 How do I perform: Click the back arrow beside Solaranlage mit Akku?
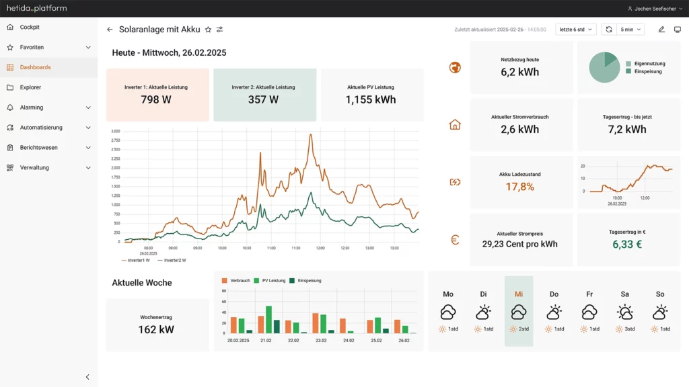(x=110, y=30)
